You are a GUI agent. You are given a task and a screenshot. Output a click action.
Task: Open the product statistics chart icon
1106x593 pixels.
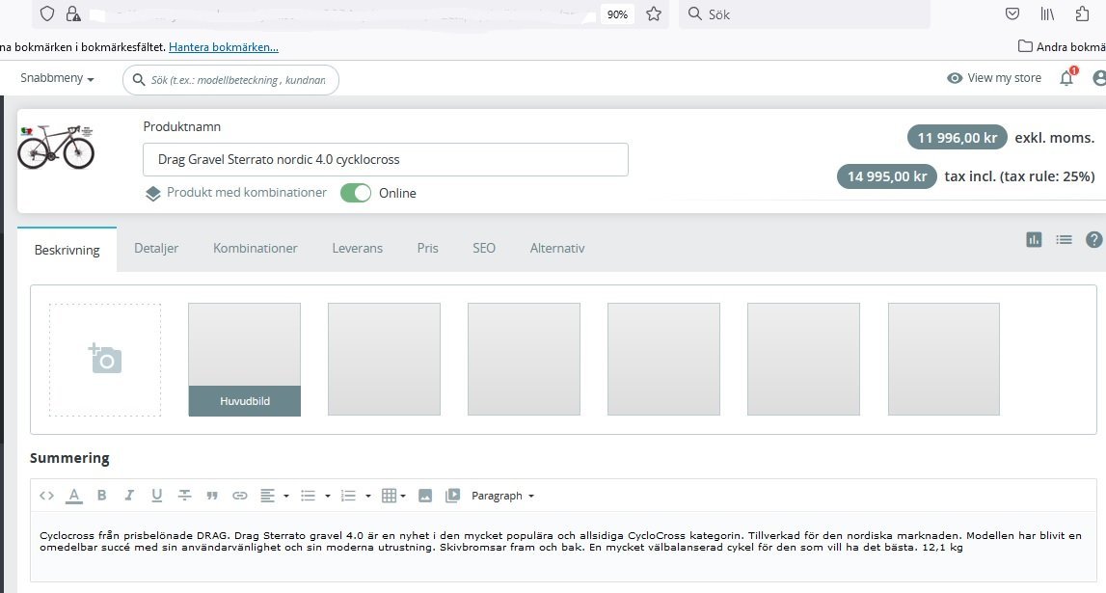(x=1034, y=240)
